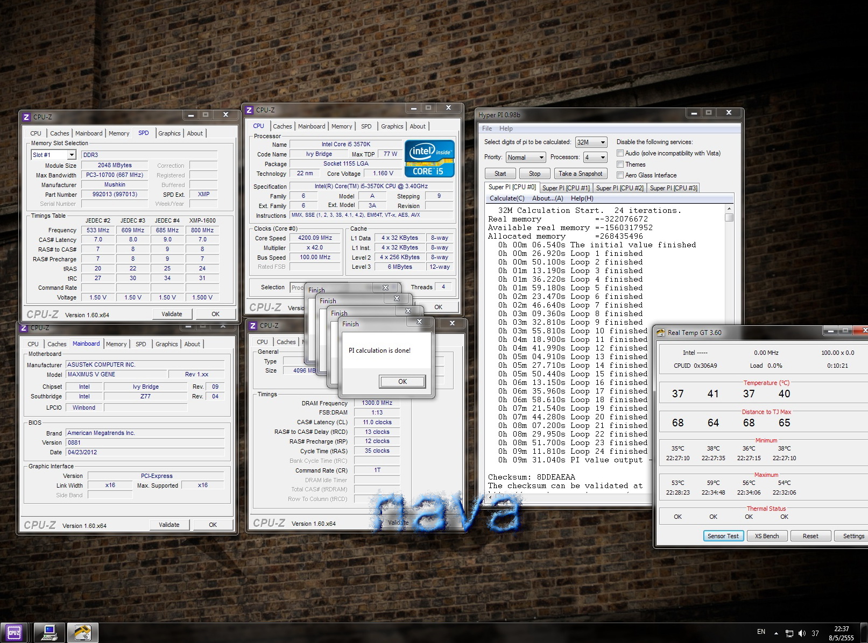The image size is (868, 643).
Task: Click Reset in Real Temp
Action: coord(810,536)
